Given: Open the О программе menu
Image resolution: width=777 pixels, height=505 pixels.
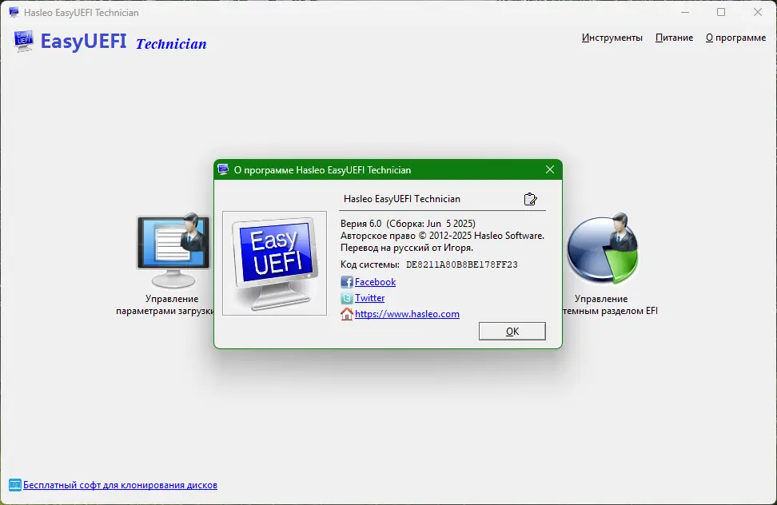Looking at the screenshot, I should (736, 38).
